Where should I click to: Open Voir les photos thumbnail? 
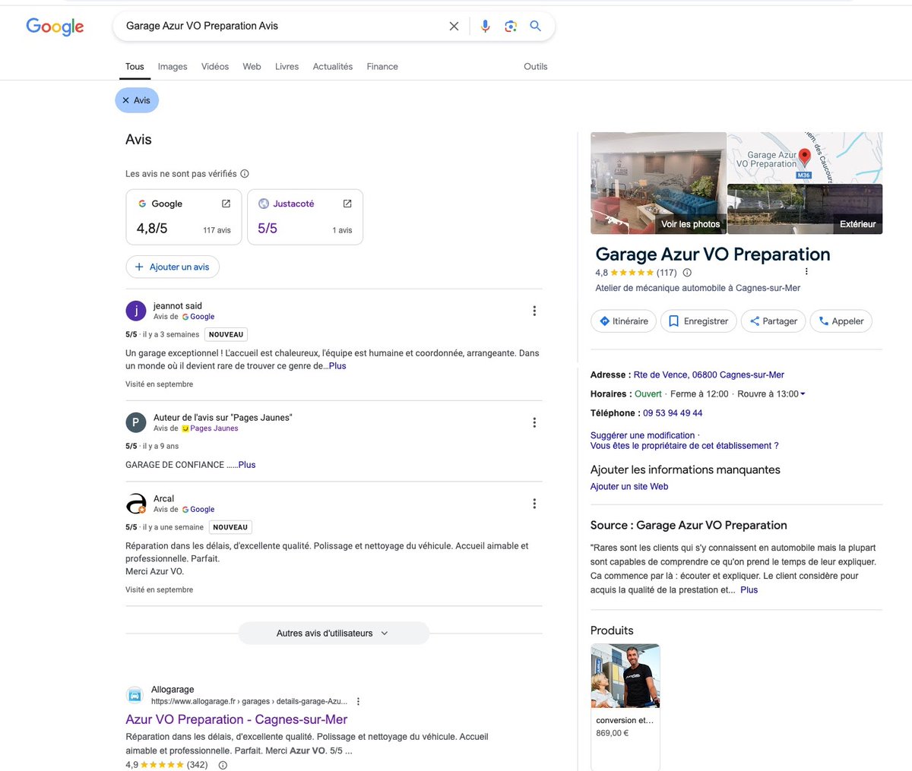(x=658, y=183)
